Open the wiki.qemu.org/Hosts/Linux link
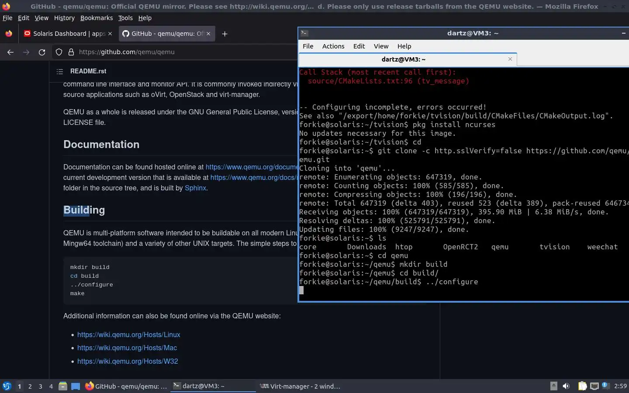The height and width of the screenshot is (393, 629). tap(129, 335)
